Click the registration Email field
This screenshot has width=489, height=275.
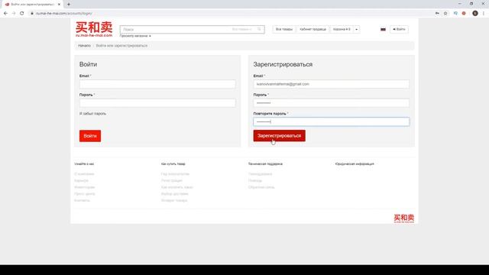pyautogui.click(x=331, y=84)
